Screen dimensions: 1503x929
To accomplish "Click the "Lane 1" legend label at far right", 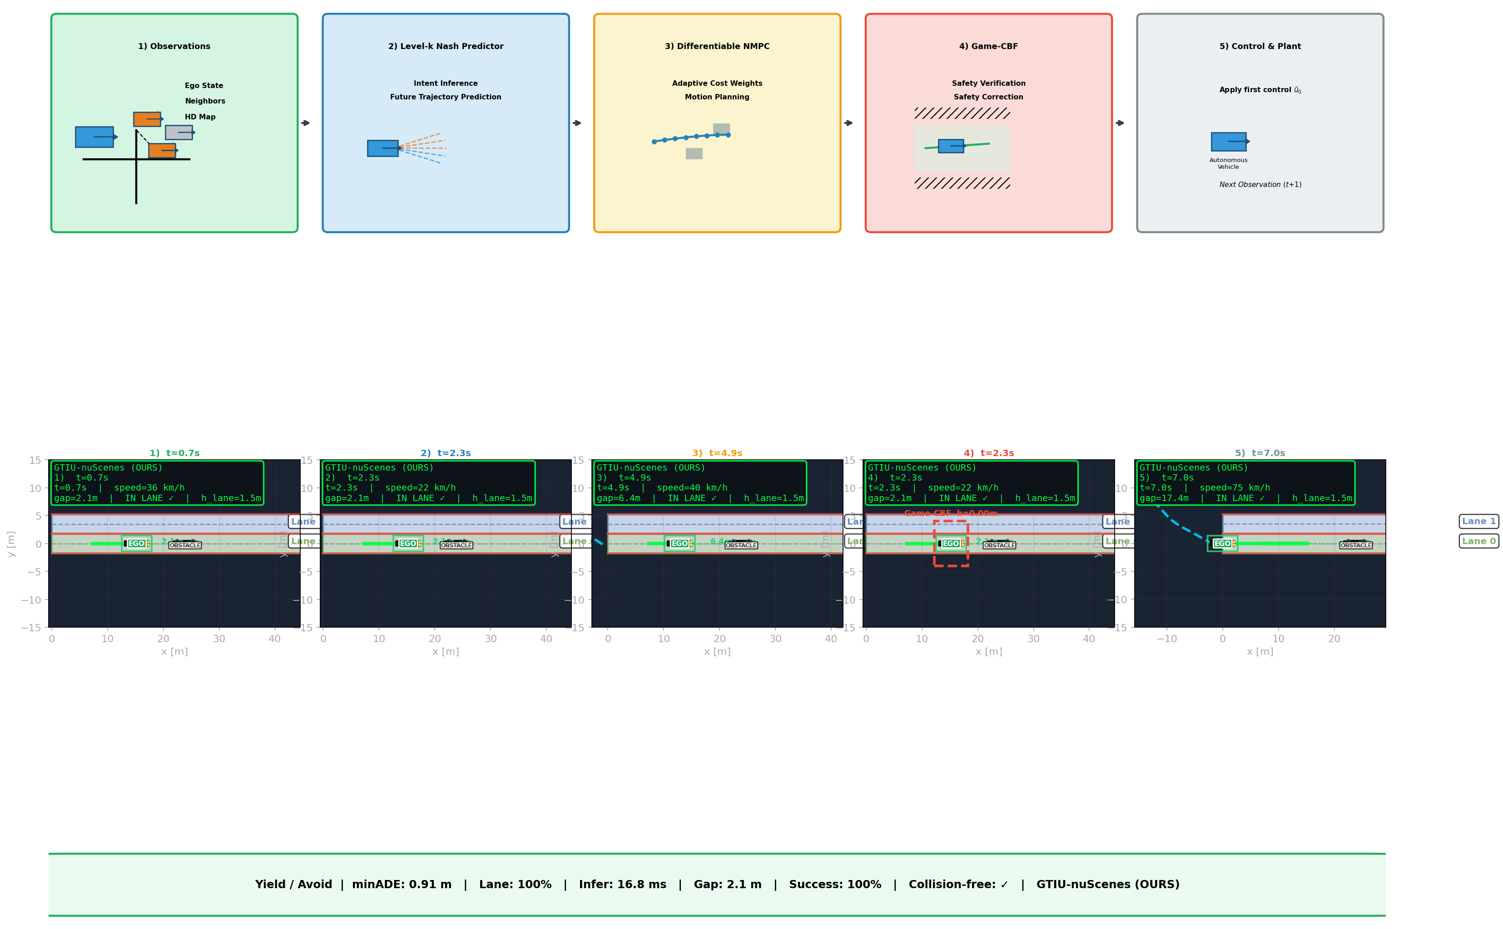I will pos(1479,521).
